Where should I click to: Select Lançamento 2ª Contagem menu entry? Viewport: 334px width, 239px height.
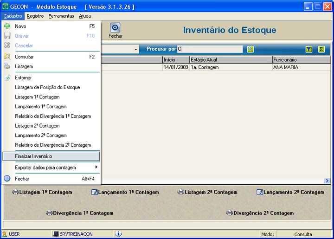pyautogui.click(x=51, y=135)
